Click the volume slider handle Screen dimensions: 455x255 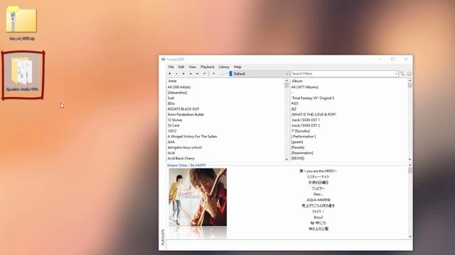tap(230, 74)
